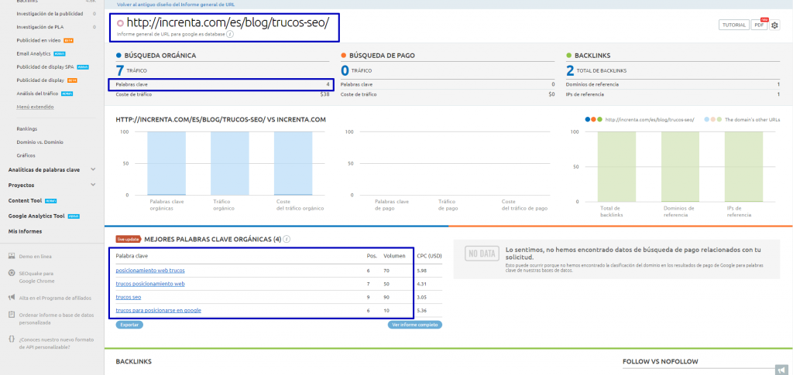
Task: Click the Pos. column header
Action: [372, 257]
